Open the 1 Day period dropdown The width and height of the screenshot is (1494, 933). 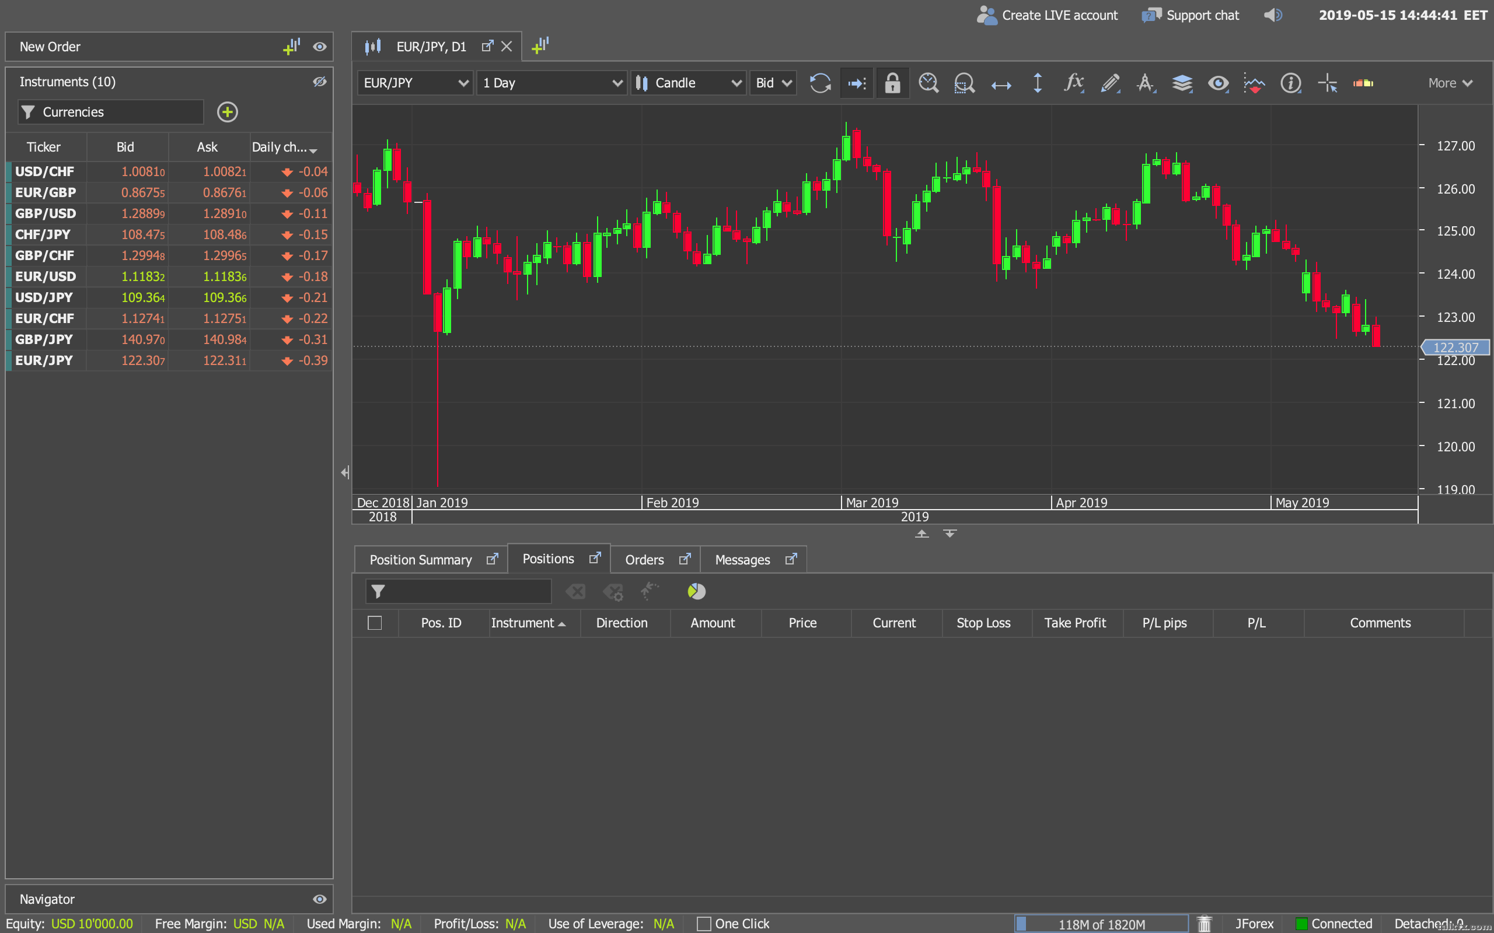[552, 83]
